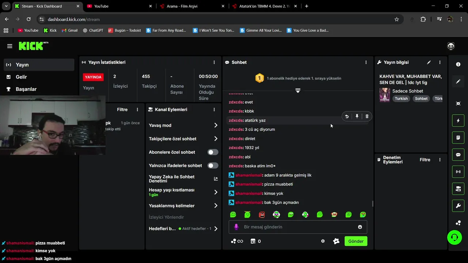Reload the page in Chrome
468x263 pixels.
click(x=29, y=19)
